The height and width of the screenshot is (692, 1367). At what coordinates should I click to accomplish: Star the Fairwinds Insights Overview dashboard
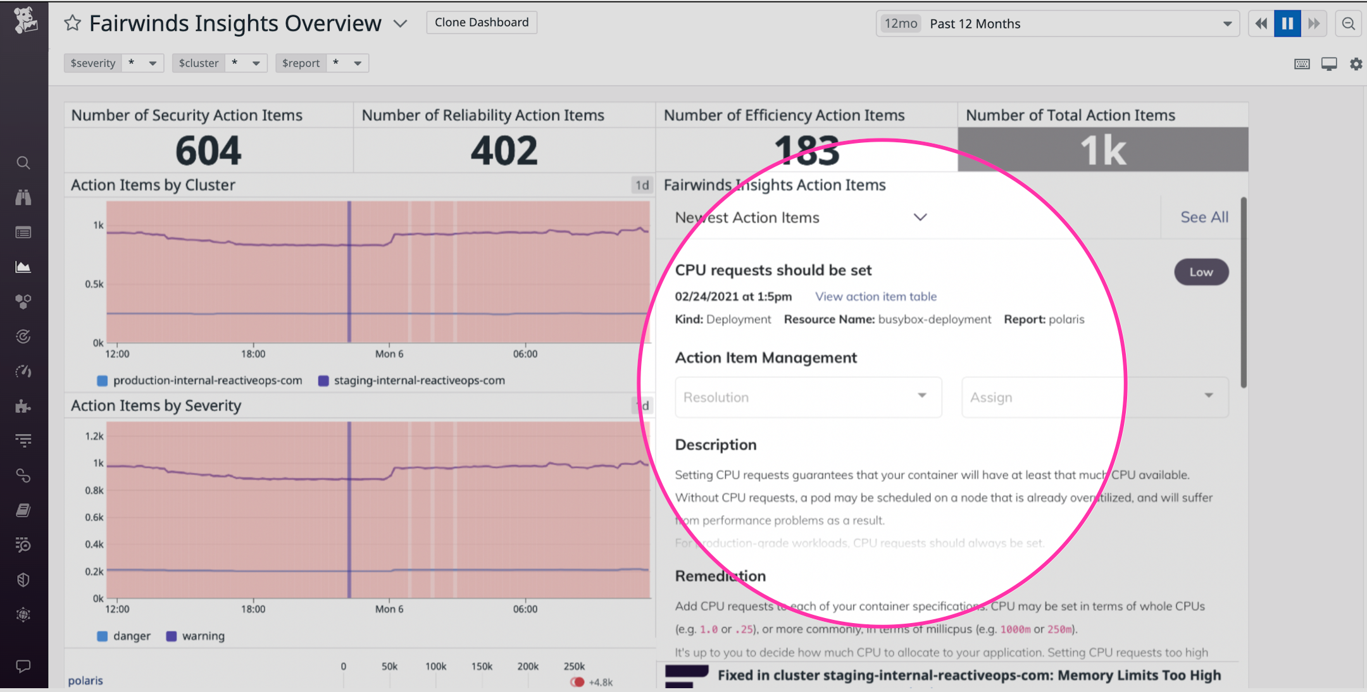click(72, 22)
